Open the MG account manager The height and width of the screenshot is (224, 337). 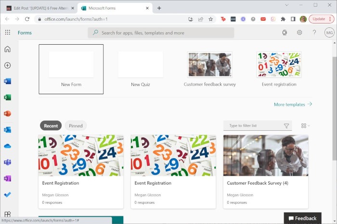click(x=329, y=33)
